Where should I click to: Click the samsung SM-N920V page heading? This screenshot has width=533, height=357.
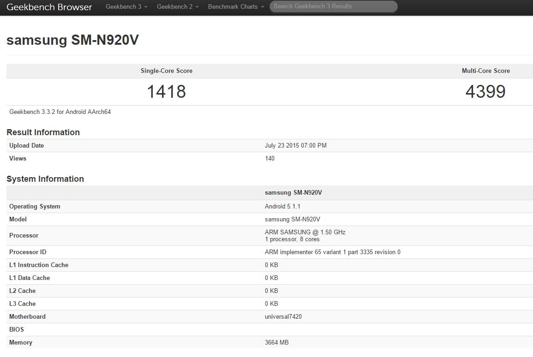[x=72, y=40]
